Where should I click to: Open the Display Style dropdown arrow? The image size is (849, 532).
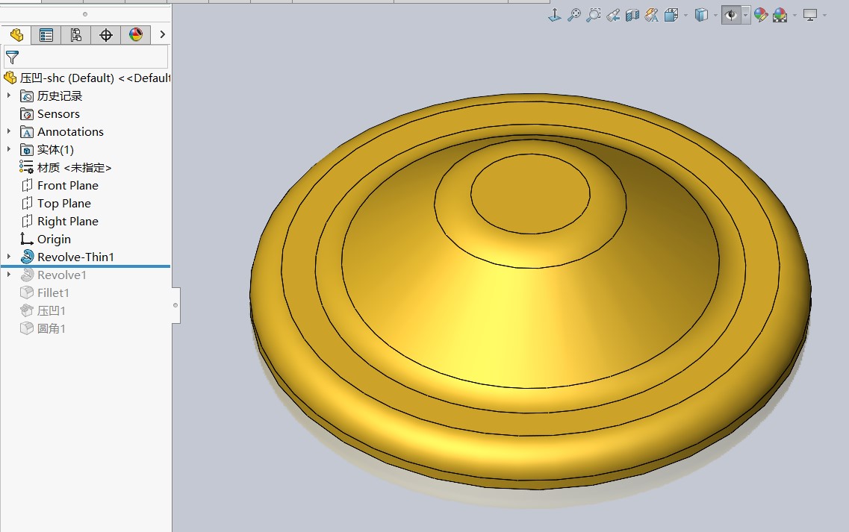(x=715, y=15)
